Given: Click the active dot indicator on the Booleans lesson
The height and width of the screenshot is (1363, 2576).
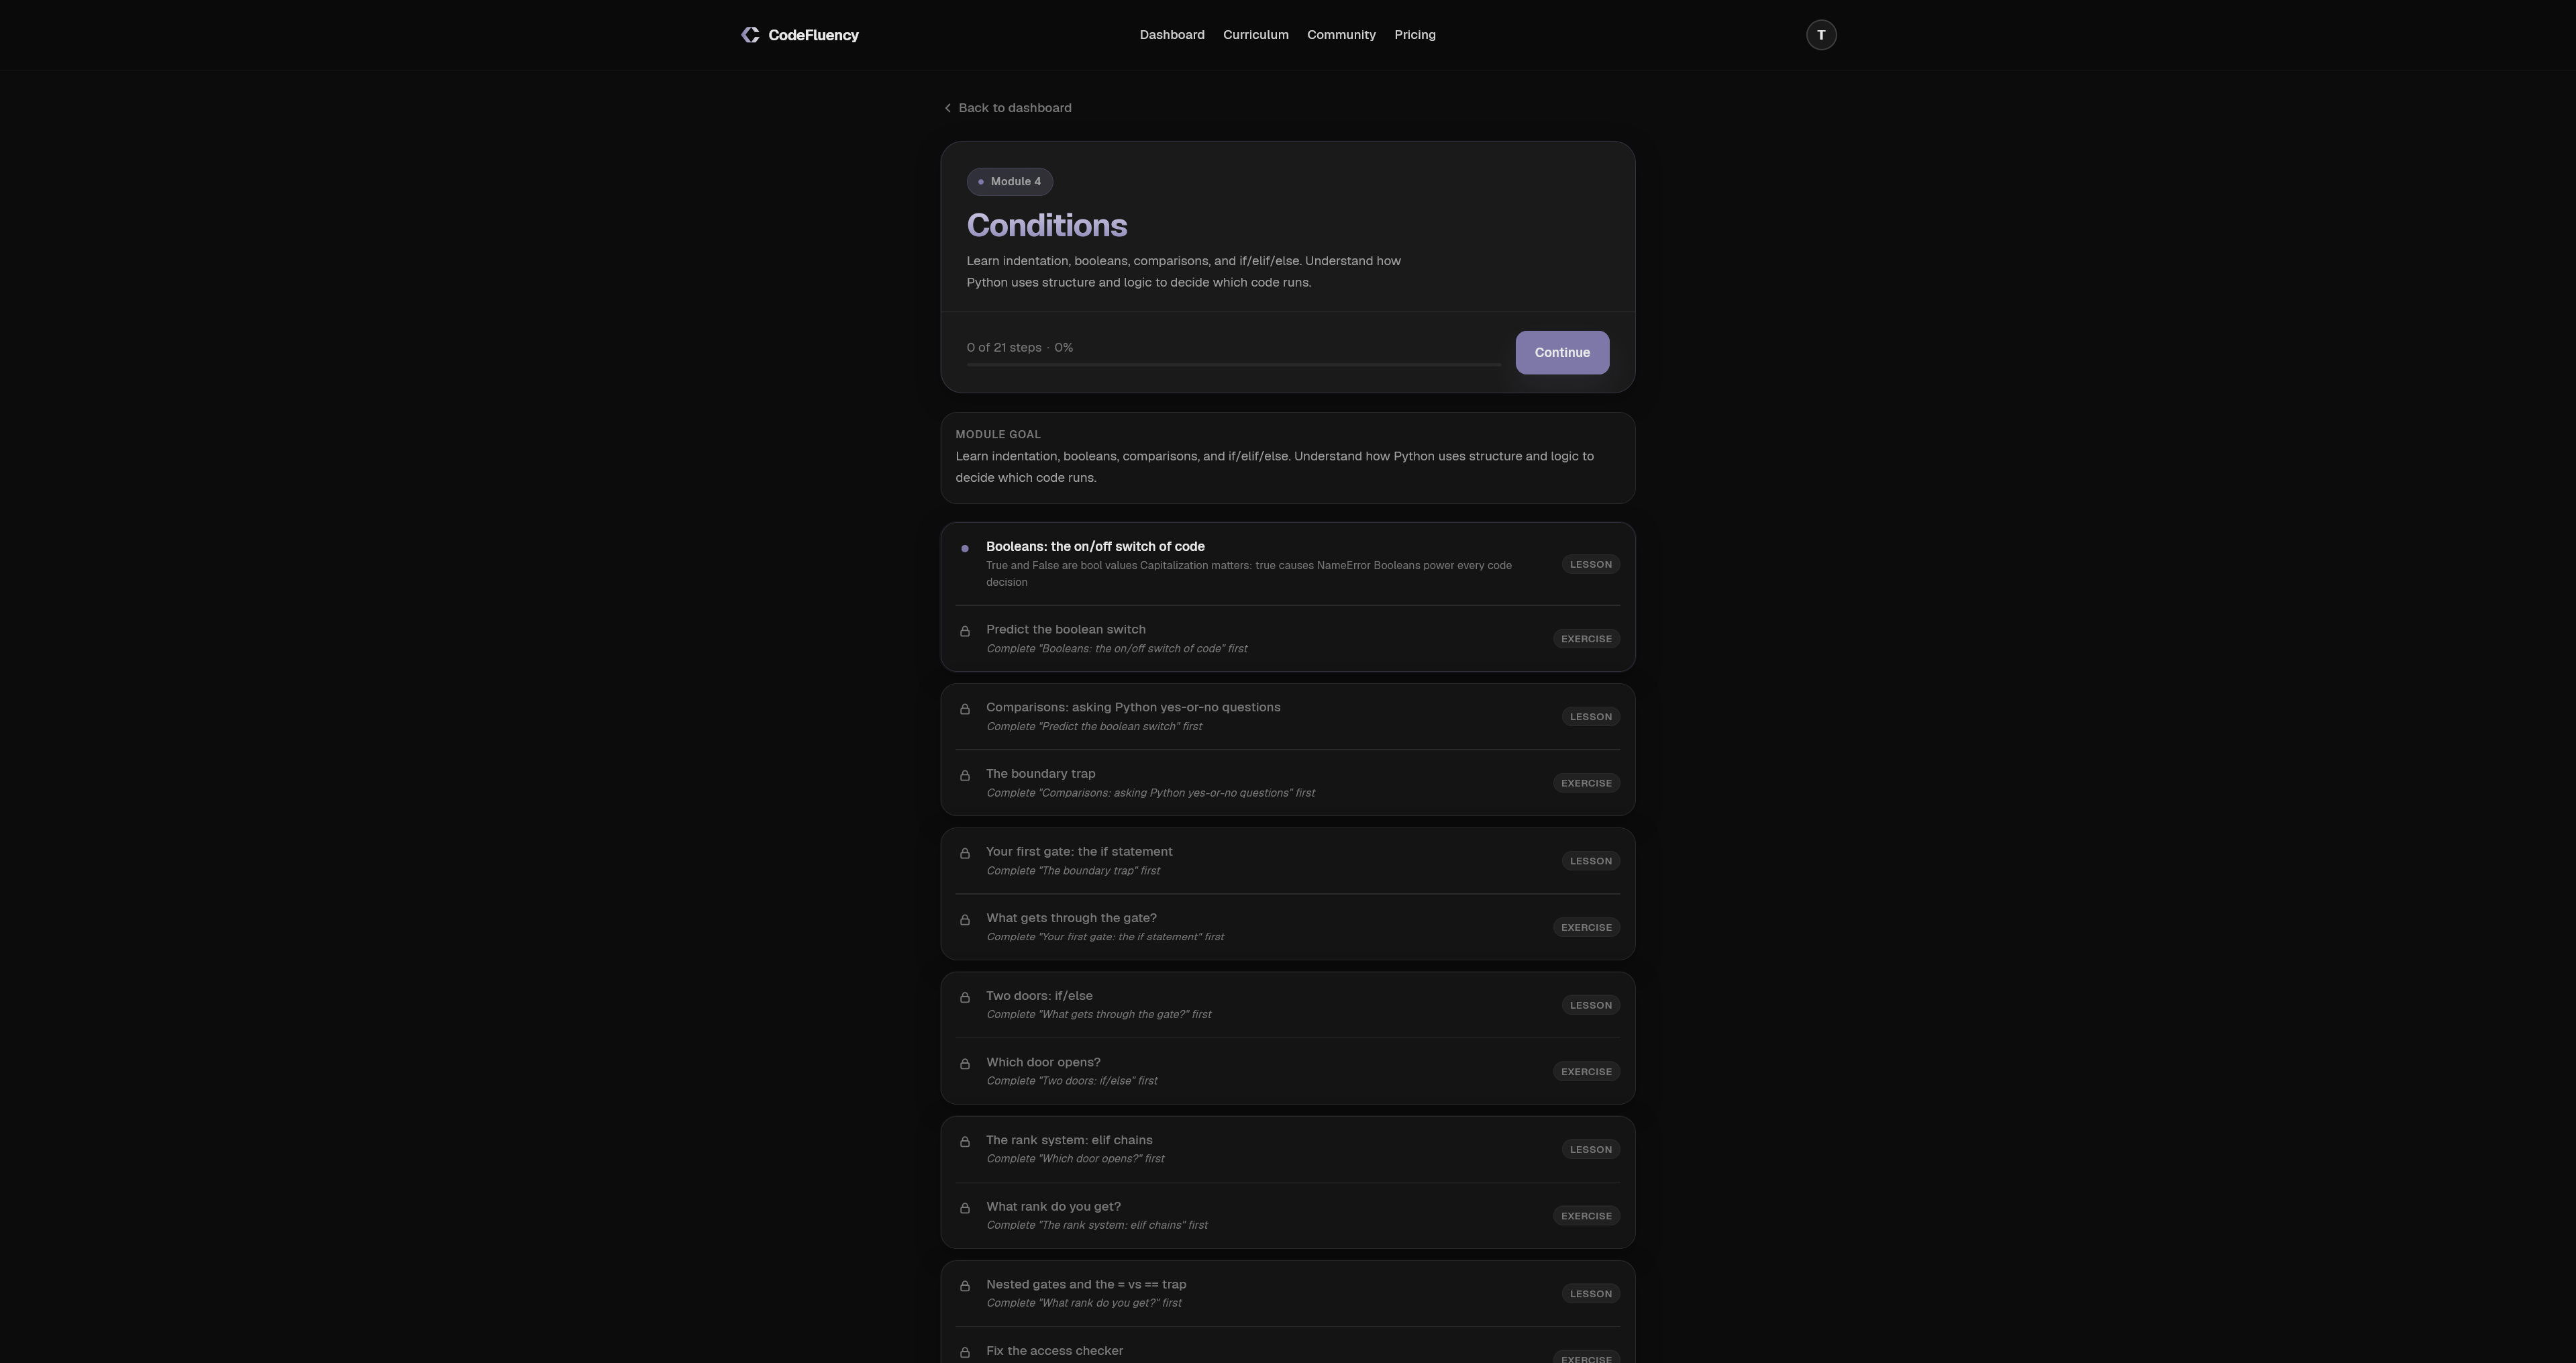Looking at the screenshot, I should coord(965,548).
